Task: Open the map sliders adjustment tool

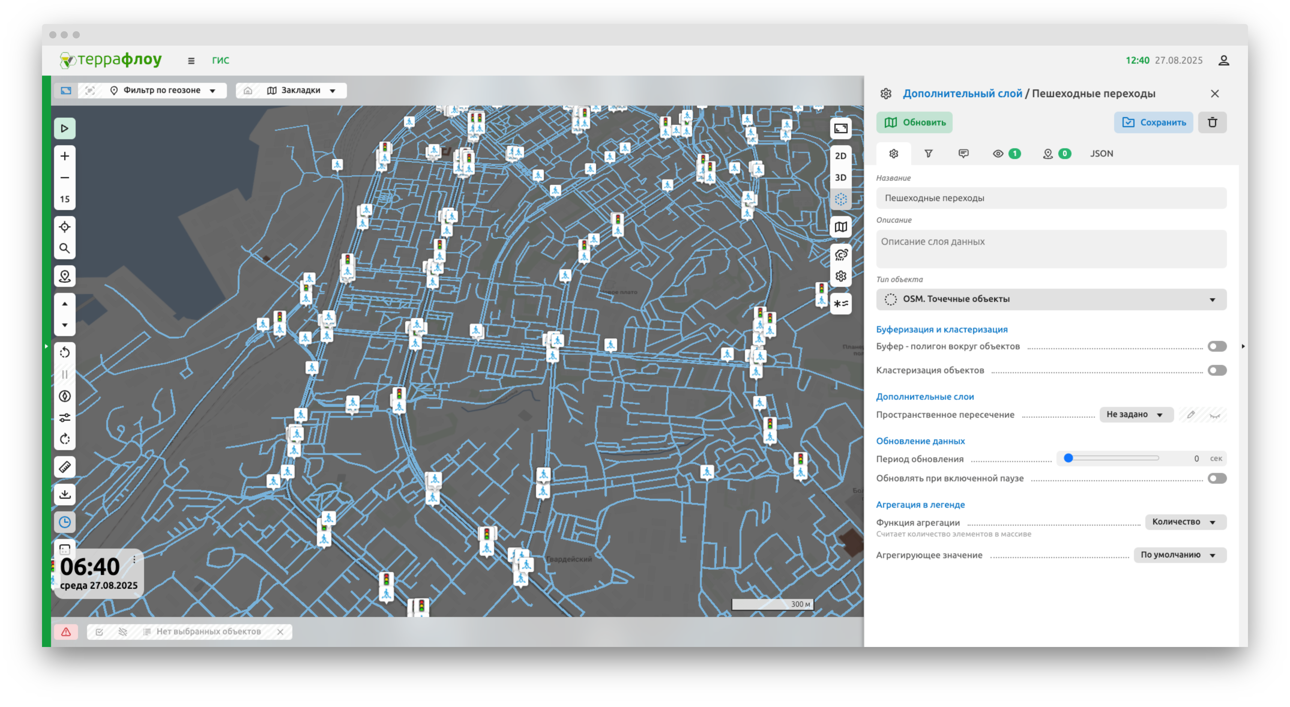Action: [65, 418]
